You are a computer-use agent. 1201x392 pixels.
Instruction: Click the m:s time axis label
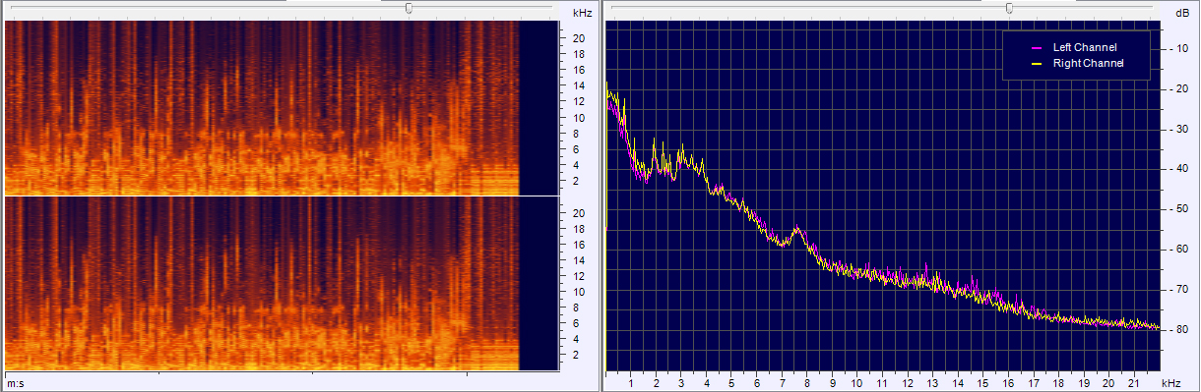coord(16,382)
